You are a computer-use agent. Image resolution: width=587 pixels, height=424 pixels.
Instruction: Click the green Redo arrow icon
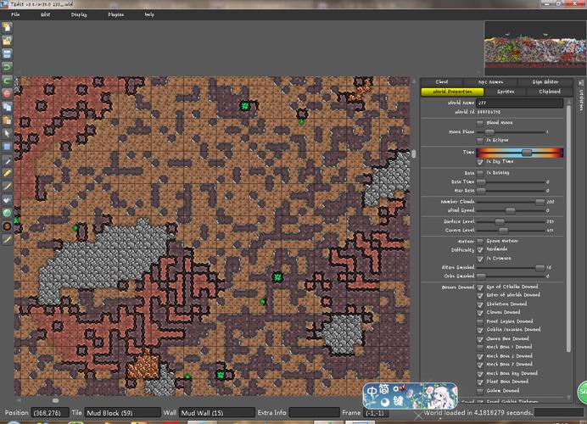click(7, 81)
